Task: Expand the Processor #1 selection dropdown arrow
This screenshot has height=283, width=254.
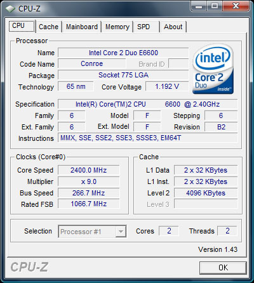Action: click(x=121, y=232)
